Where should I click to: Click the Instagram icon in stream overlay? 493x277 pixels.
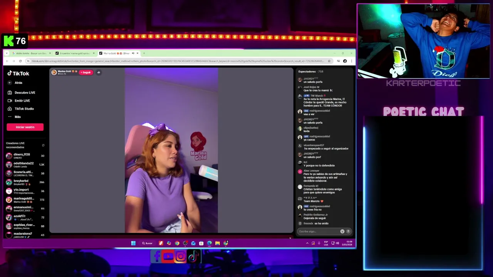point(181,257)
